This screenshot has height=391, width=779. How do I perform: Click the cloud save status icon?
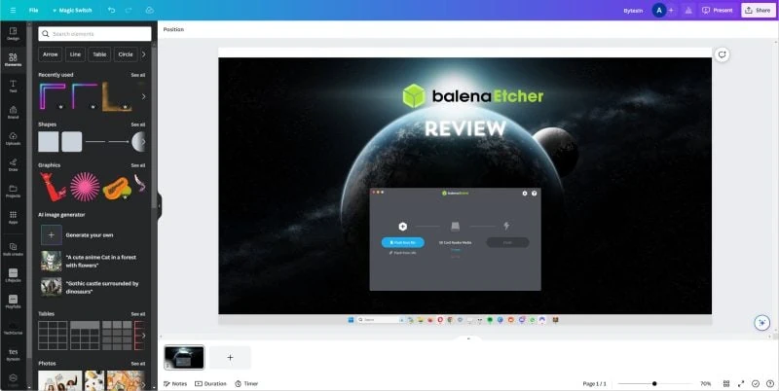coord(150,11)
